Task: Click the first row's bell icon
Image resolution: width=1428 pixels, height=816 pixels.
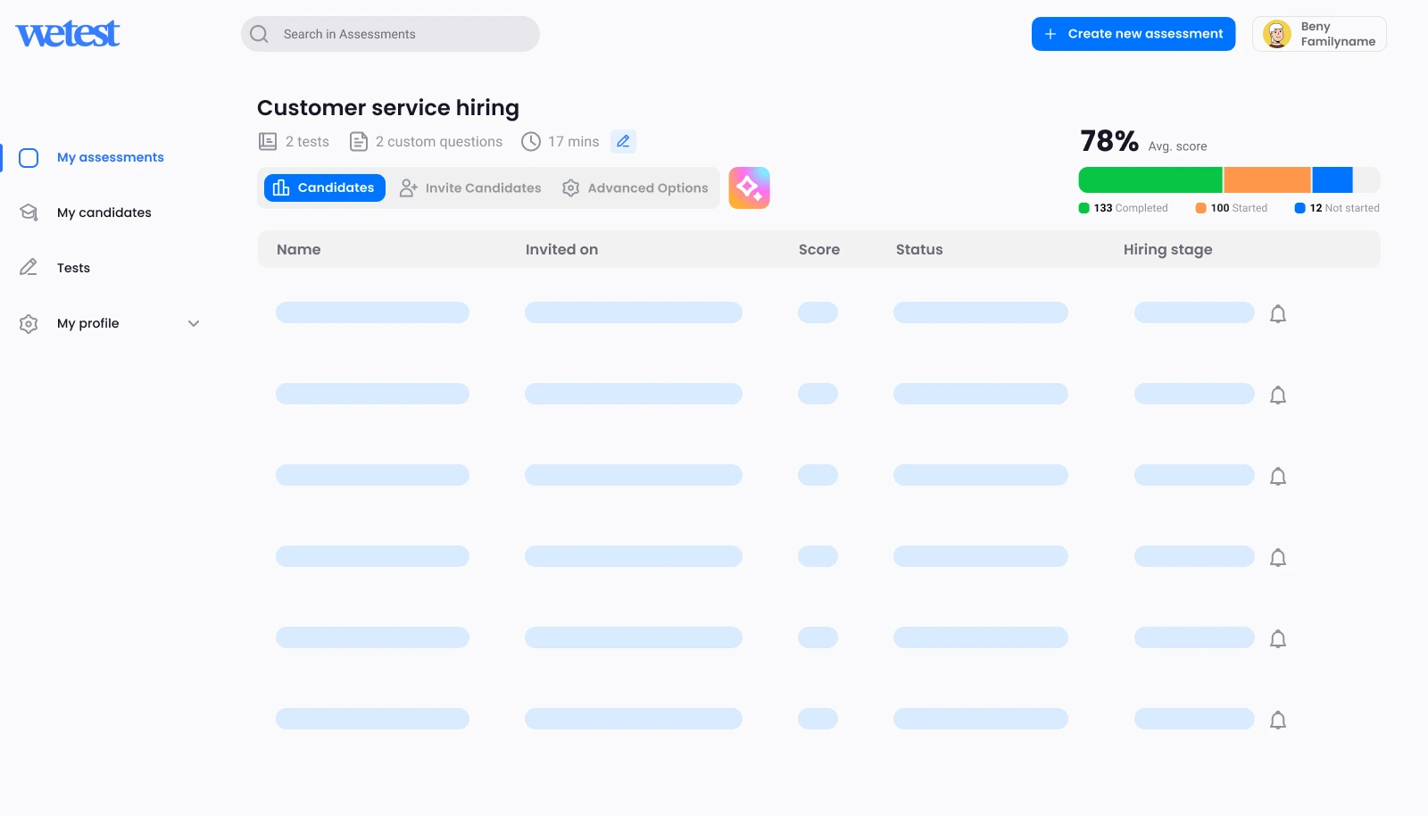Action: (1278, 314)
